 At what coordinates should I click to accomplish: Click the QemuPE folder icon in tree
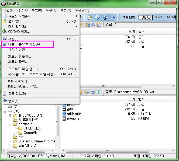[20, 133]
